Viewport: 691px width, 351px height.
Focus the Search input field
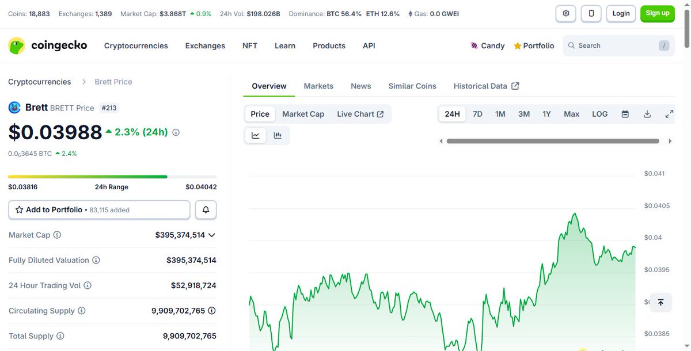point(618,45)
